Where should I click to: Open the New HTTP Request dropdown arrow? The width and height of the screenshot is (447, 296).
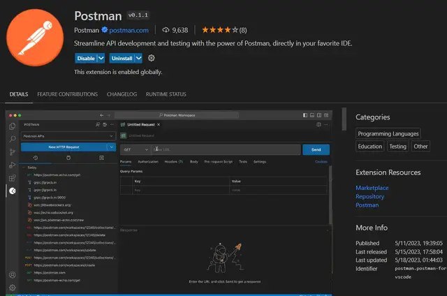[112, 147]
